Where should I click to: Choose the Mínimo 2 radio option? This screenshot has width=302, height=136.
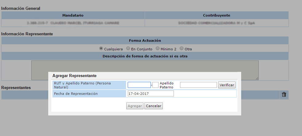point(158,49)
